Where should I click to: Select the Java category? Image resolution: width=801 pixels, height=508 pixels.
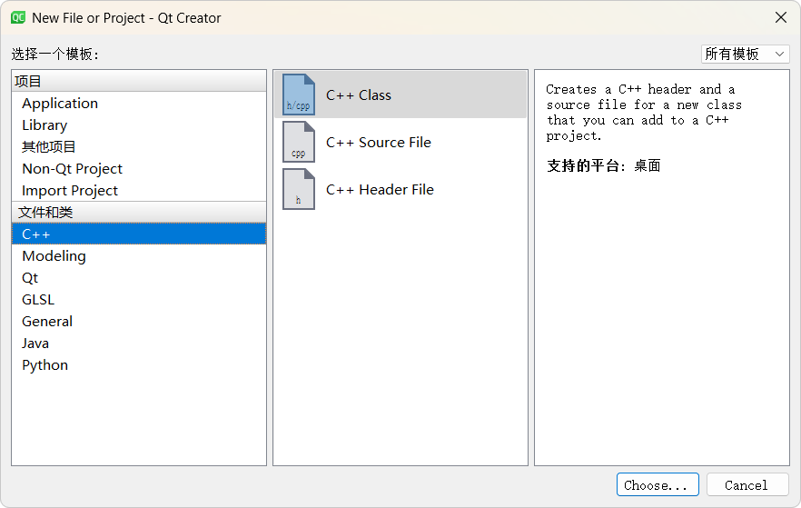click(x=139, y=344)
